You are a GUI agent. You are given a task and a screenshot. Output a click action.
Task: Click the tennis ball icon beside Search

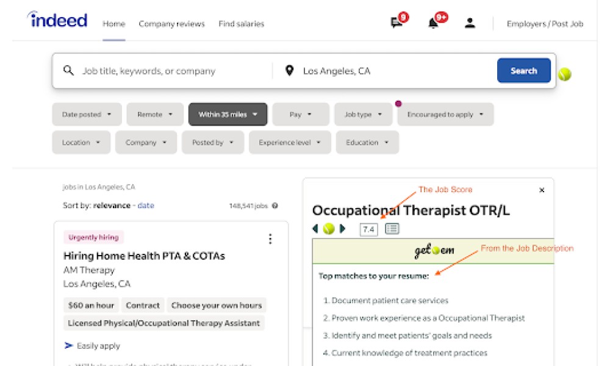click(564, 74)
